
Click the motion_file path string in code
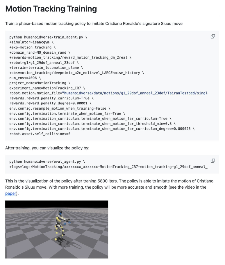135,93
